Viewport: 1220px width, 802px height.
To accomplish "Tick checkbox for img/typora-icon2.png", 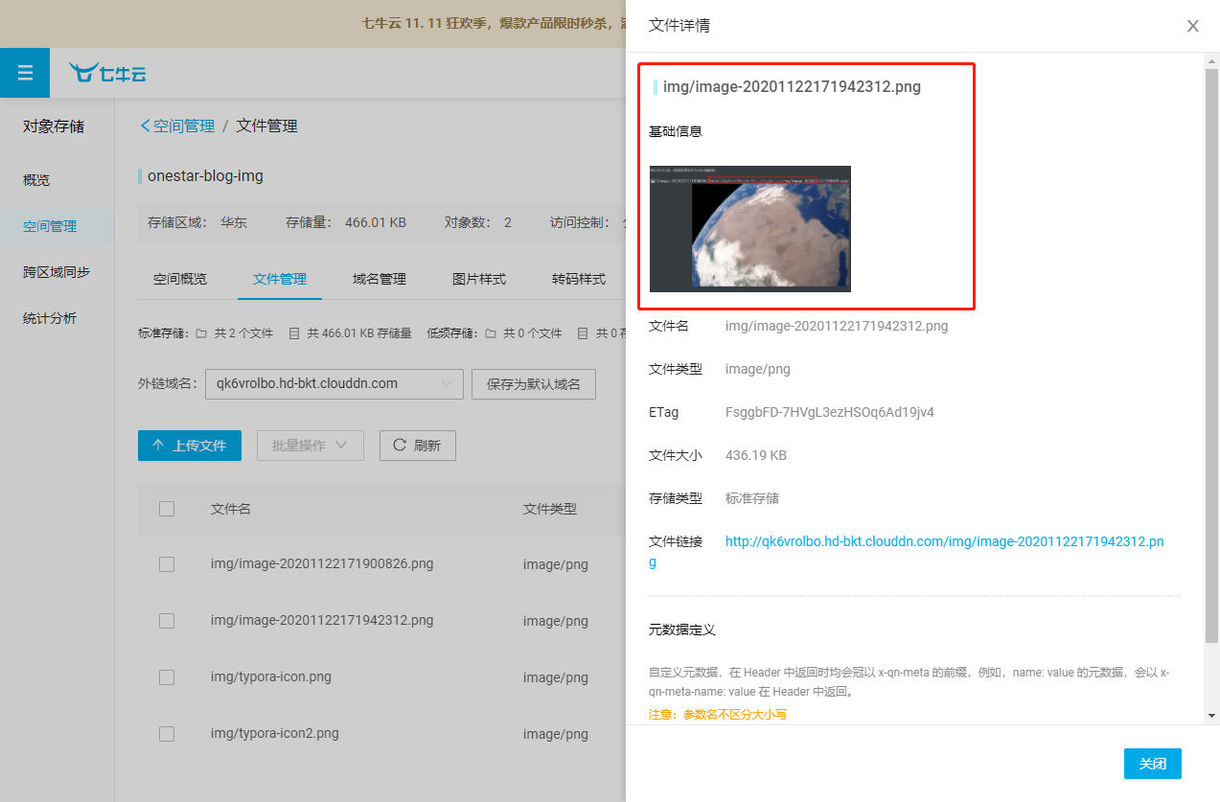I will 167,734.
